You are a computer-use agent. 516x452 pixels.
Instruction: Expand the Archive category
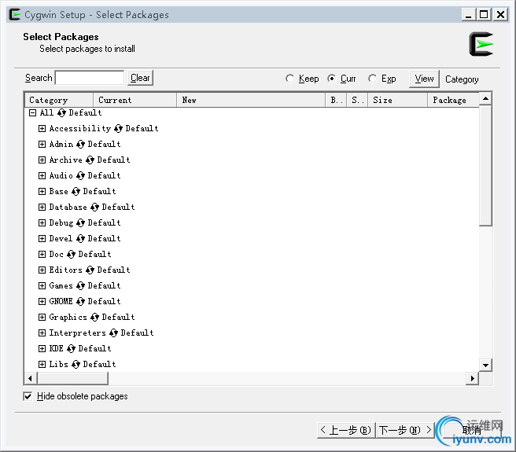click(x=42, y=160)
